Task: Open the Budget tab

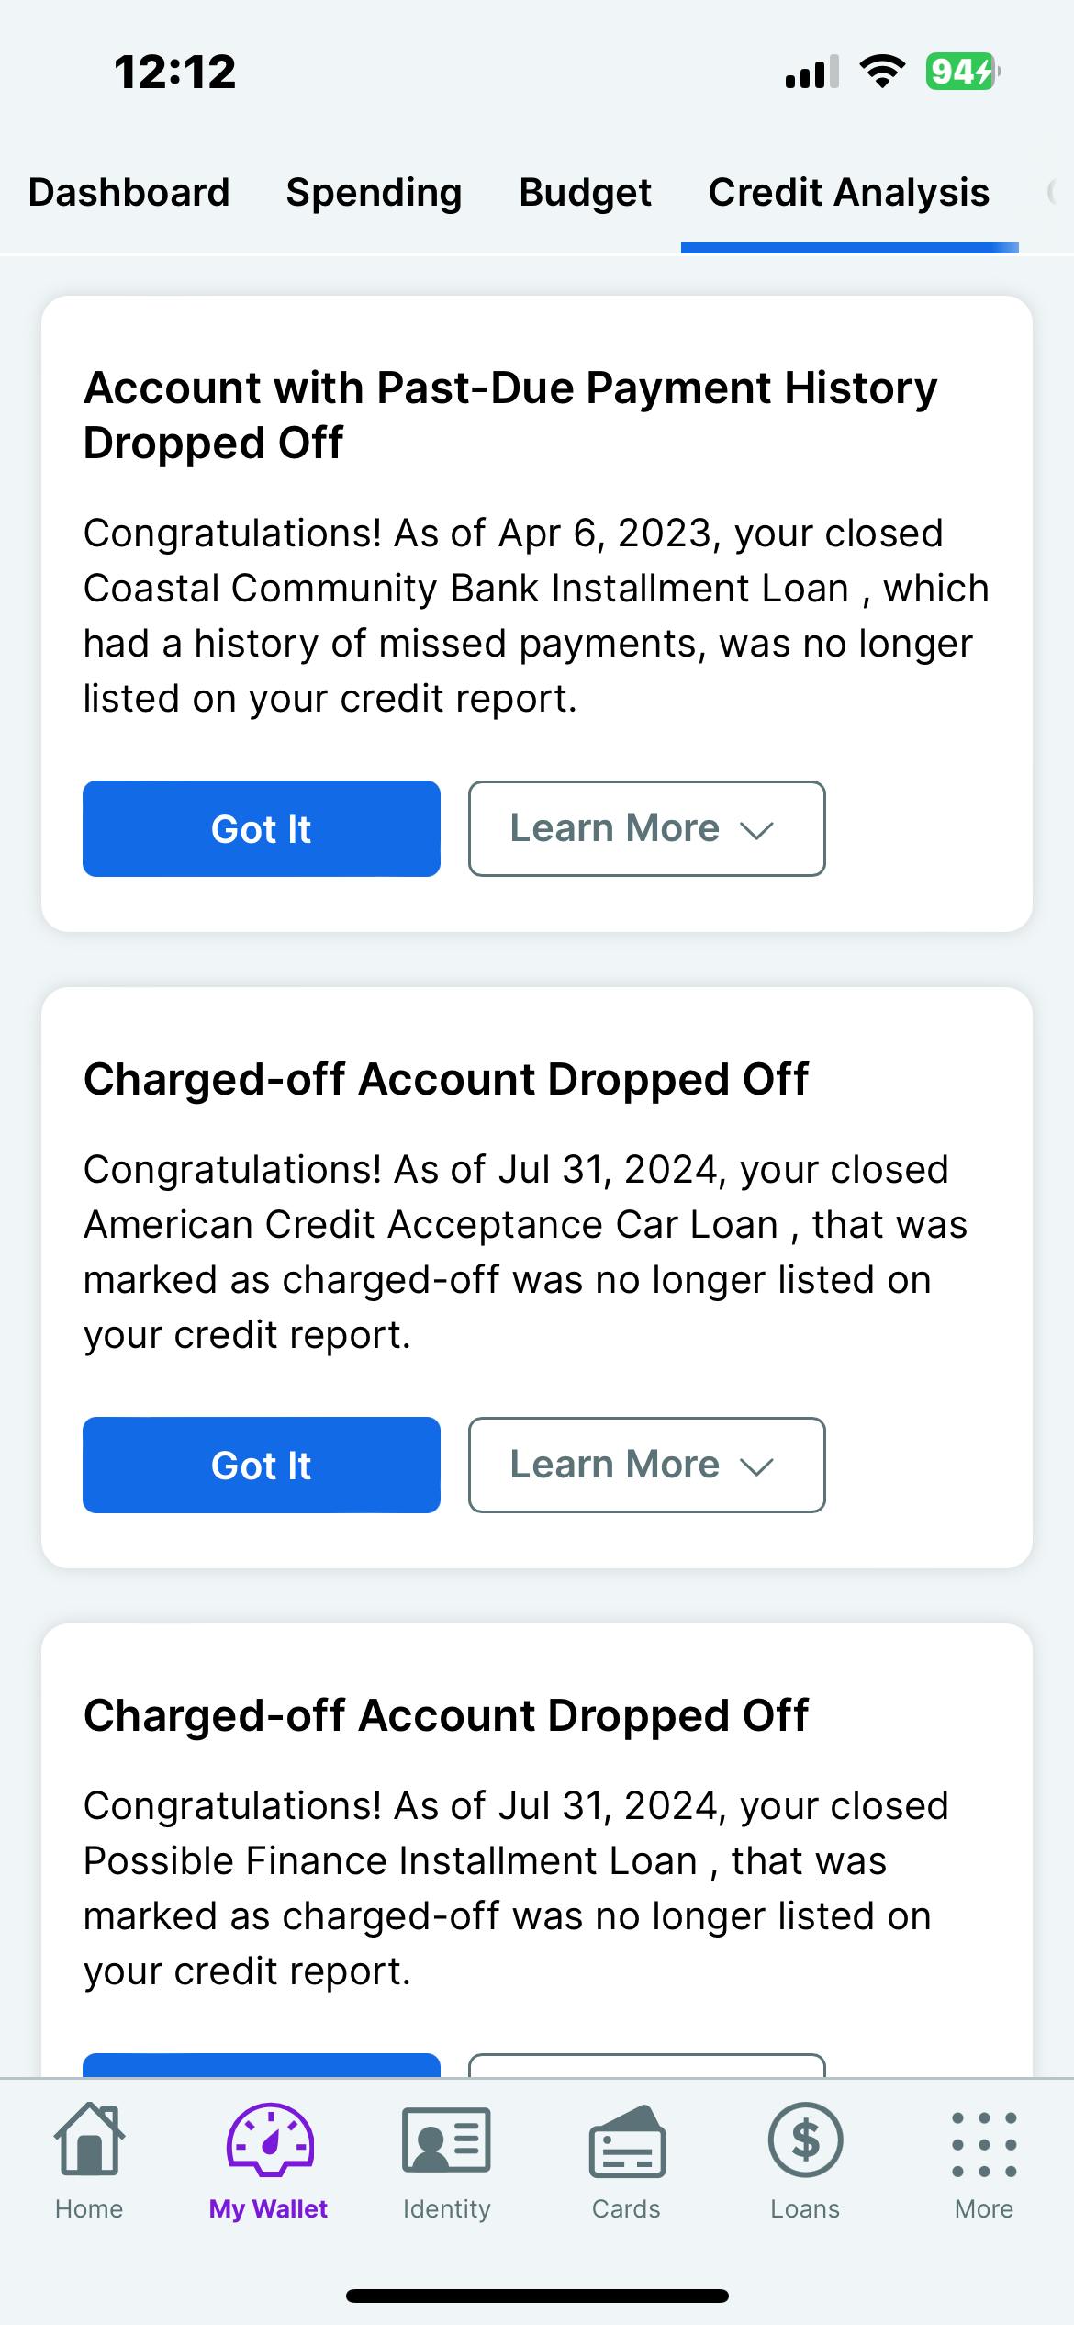Action: click(585, 193)
